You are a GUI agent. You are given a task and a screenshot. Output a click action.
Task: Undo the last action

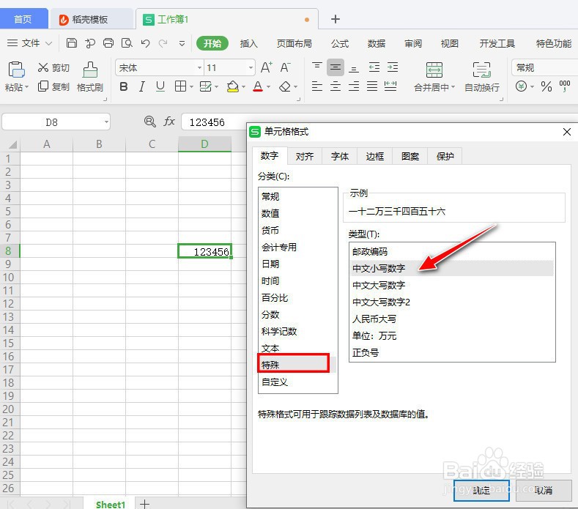(x=145, y=43)
